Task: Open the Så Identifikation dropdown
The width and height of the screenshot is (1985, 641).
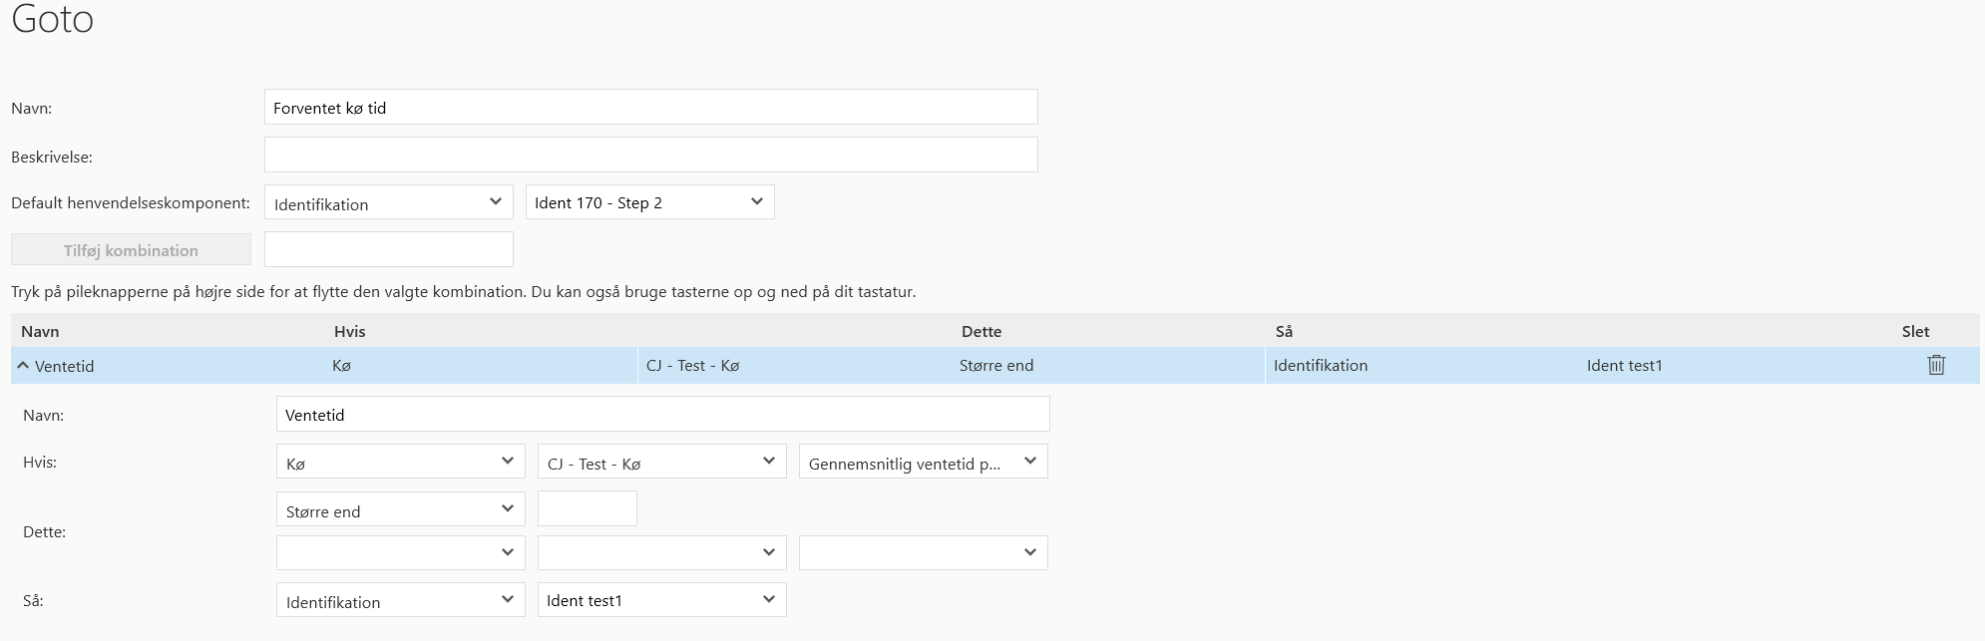Action: click(400, 601)
